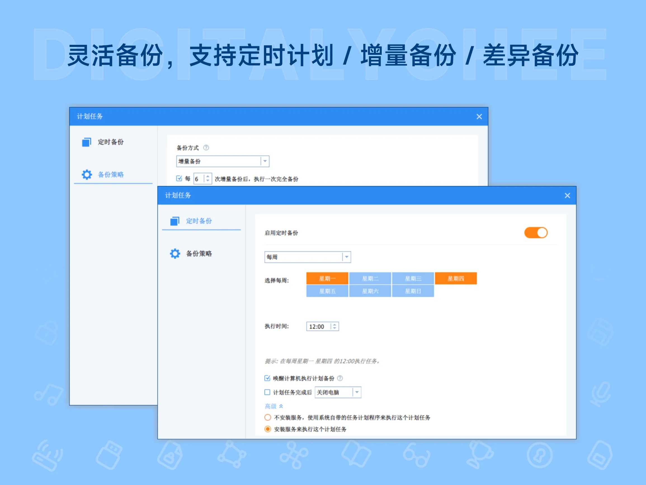
Task: Select the 不安装服务 radio option
Action: click(x=268, y=417)
